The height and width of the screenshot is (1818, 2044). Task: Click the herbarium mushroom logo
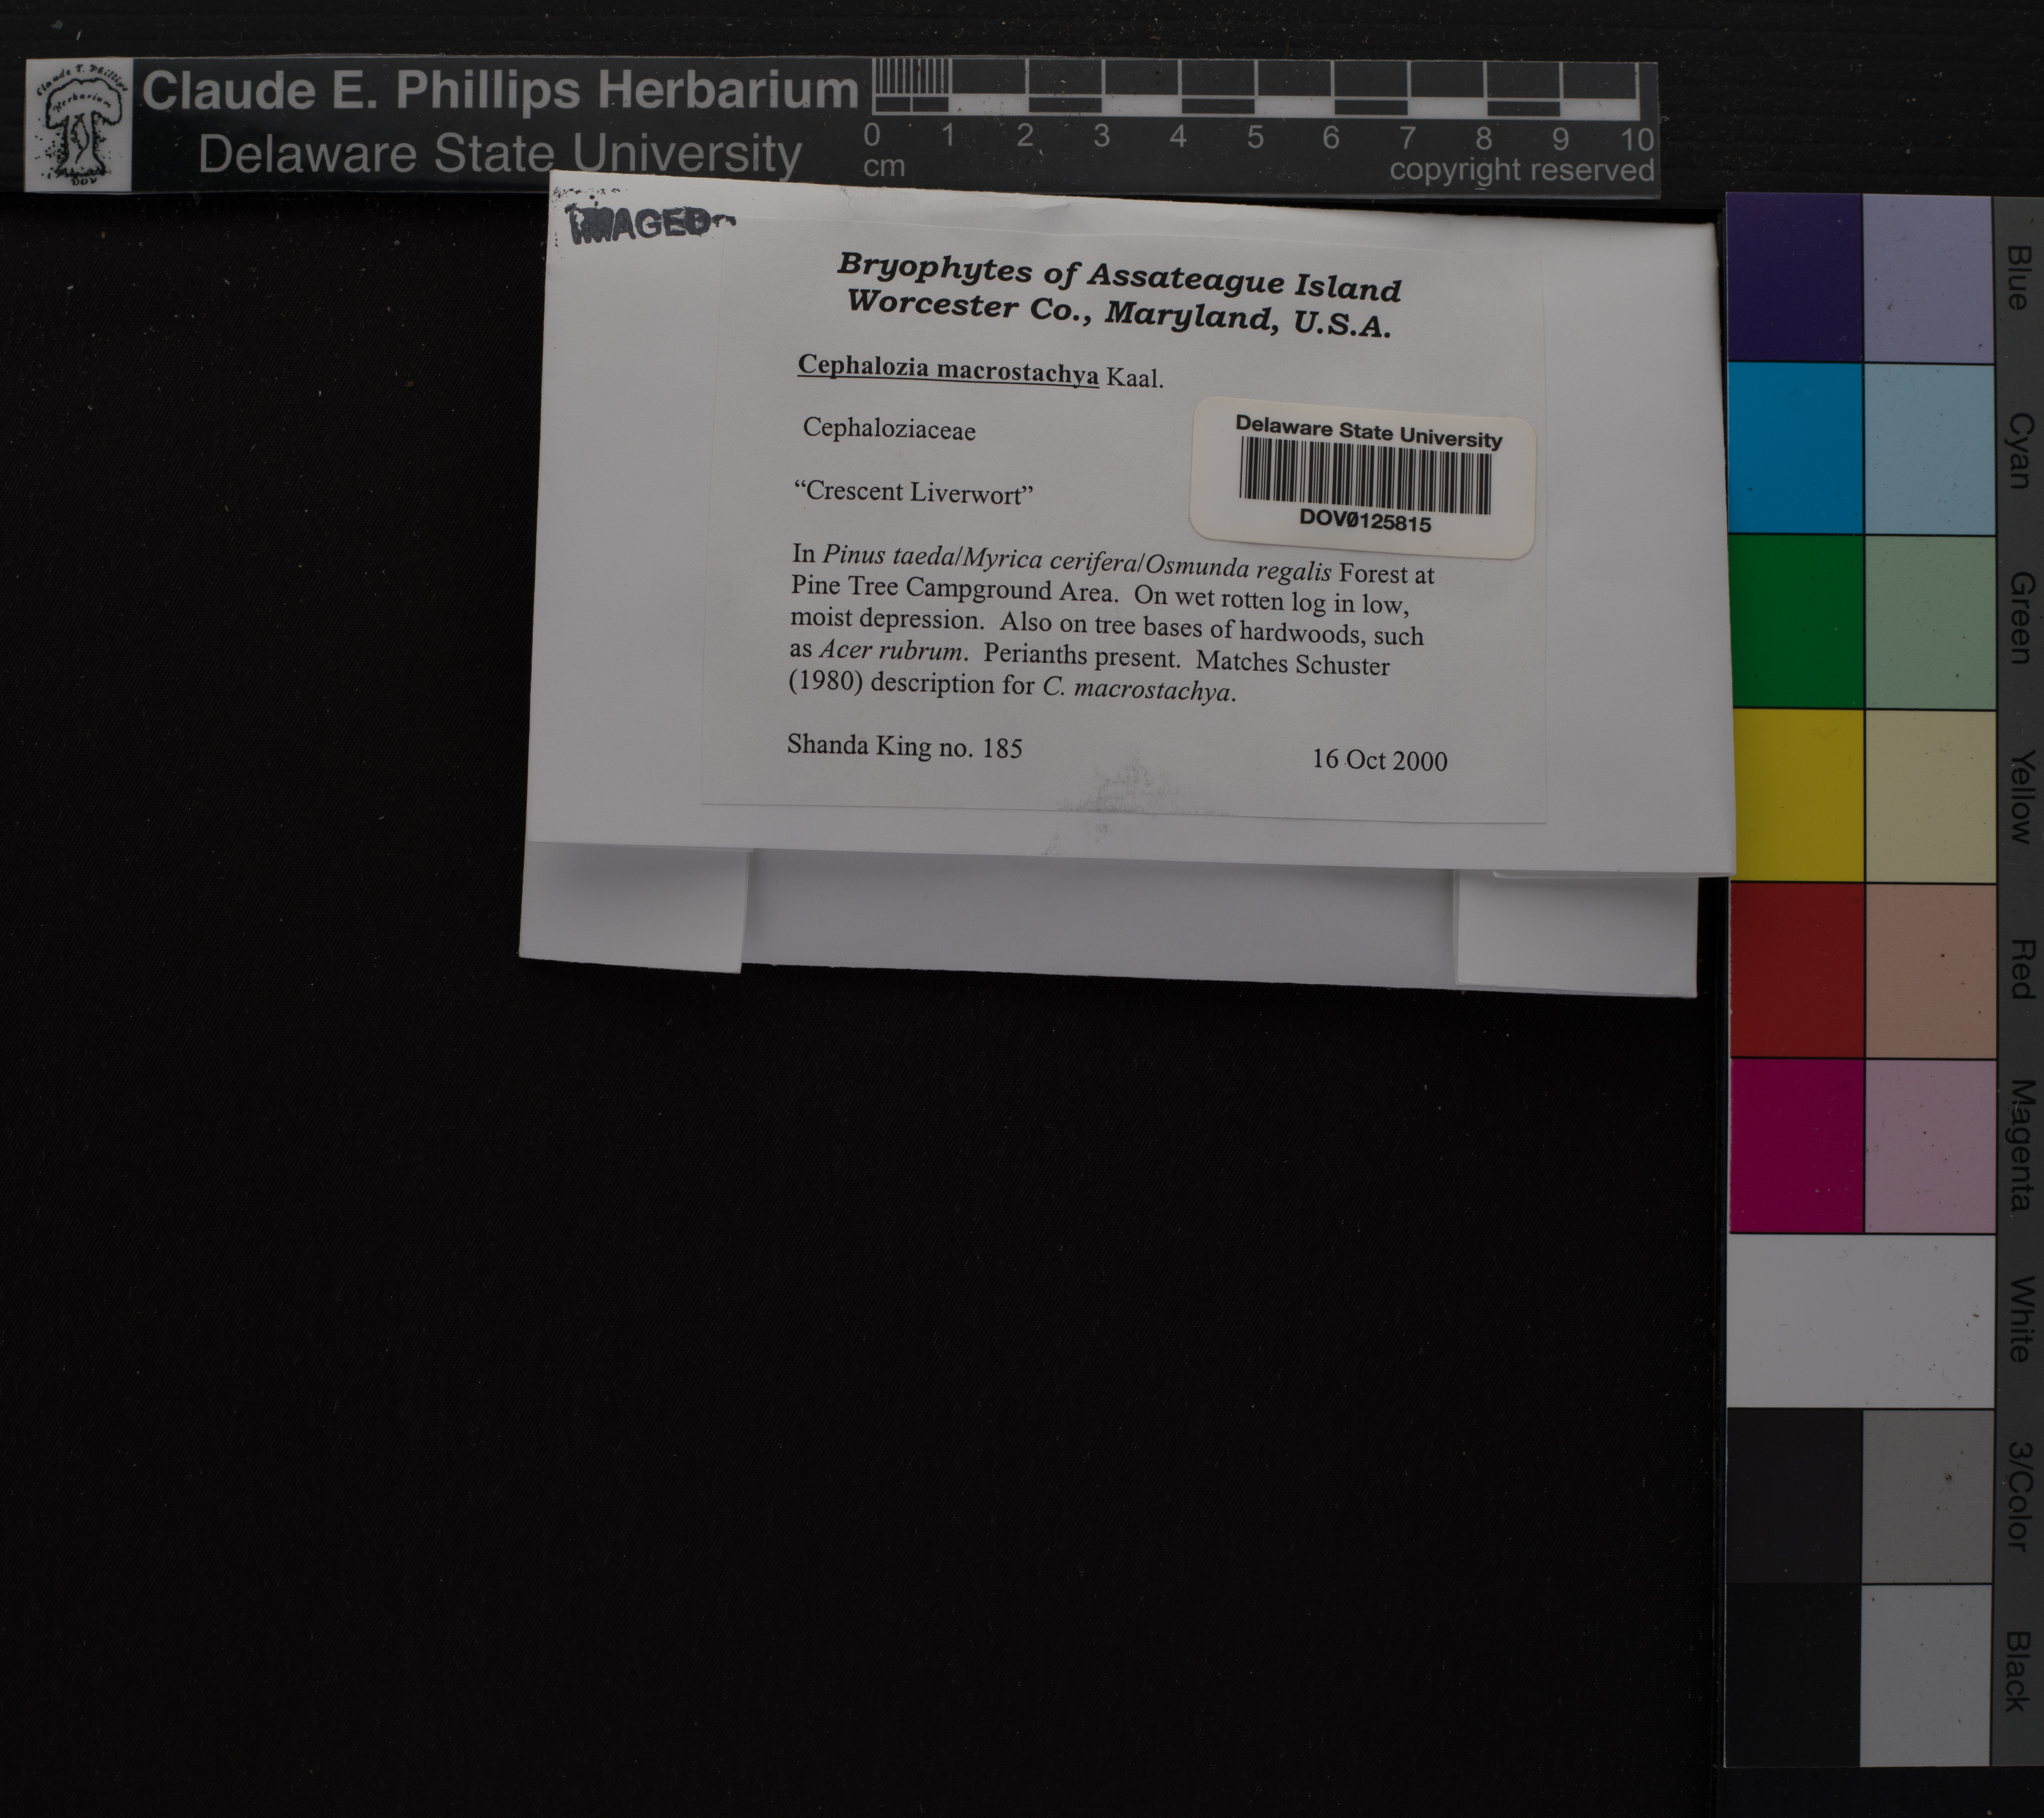(78, 124)
